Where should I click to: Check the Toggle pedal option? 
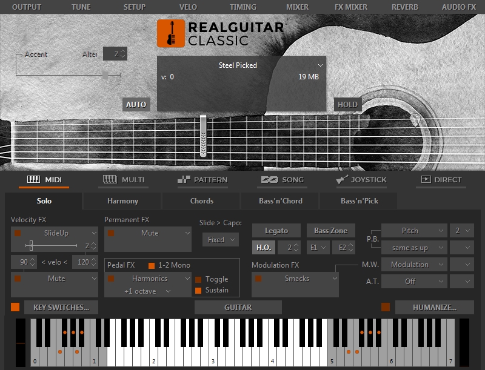click(x=198, y=280)
